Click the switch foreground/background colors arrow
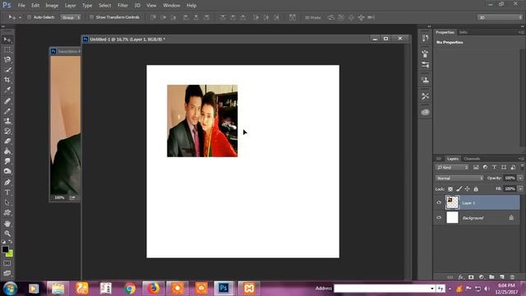 pos(11,242)
